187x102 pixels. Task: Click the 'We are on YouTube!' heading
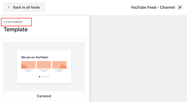pyautogui.click(x=35, y=57)
